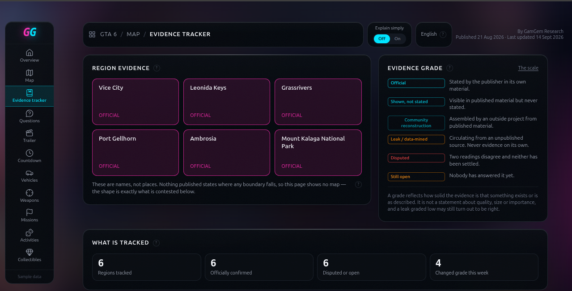The width and height of the screenshot is (572, 291).
Task: Open the Weapons crosshair icon
Action: coord(30,193)
